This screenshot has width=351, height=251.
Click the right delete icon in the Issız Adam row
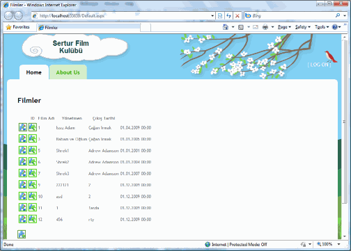click(33, 127)
